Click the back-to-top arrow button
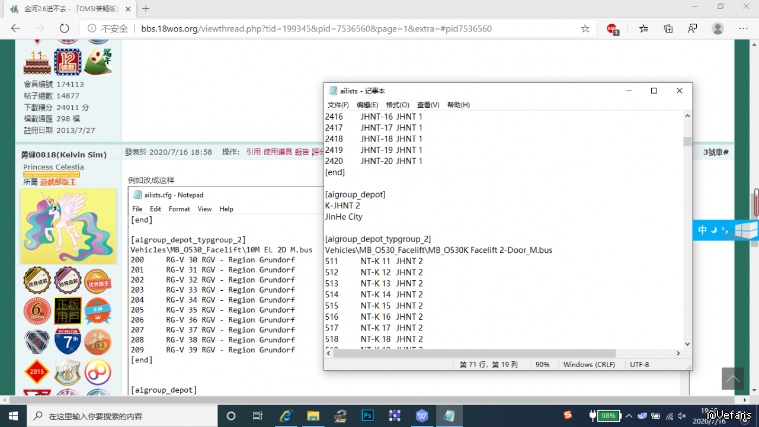 pos(732,378)
